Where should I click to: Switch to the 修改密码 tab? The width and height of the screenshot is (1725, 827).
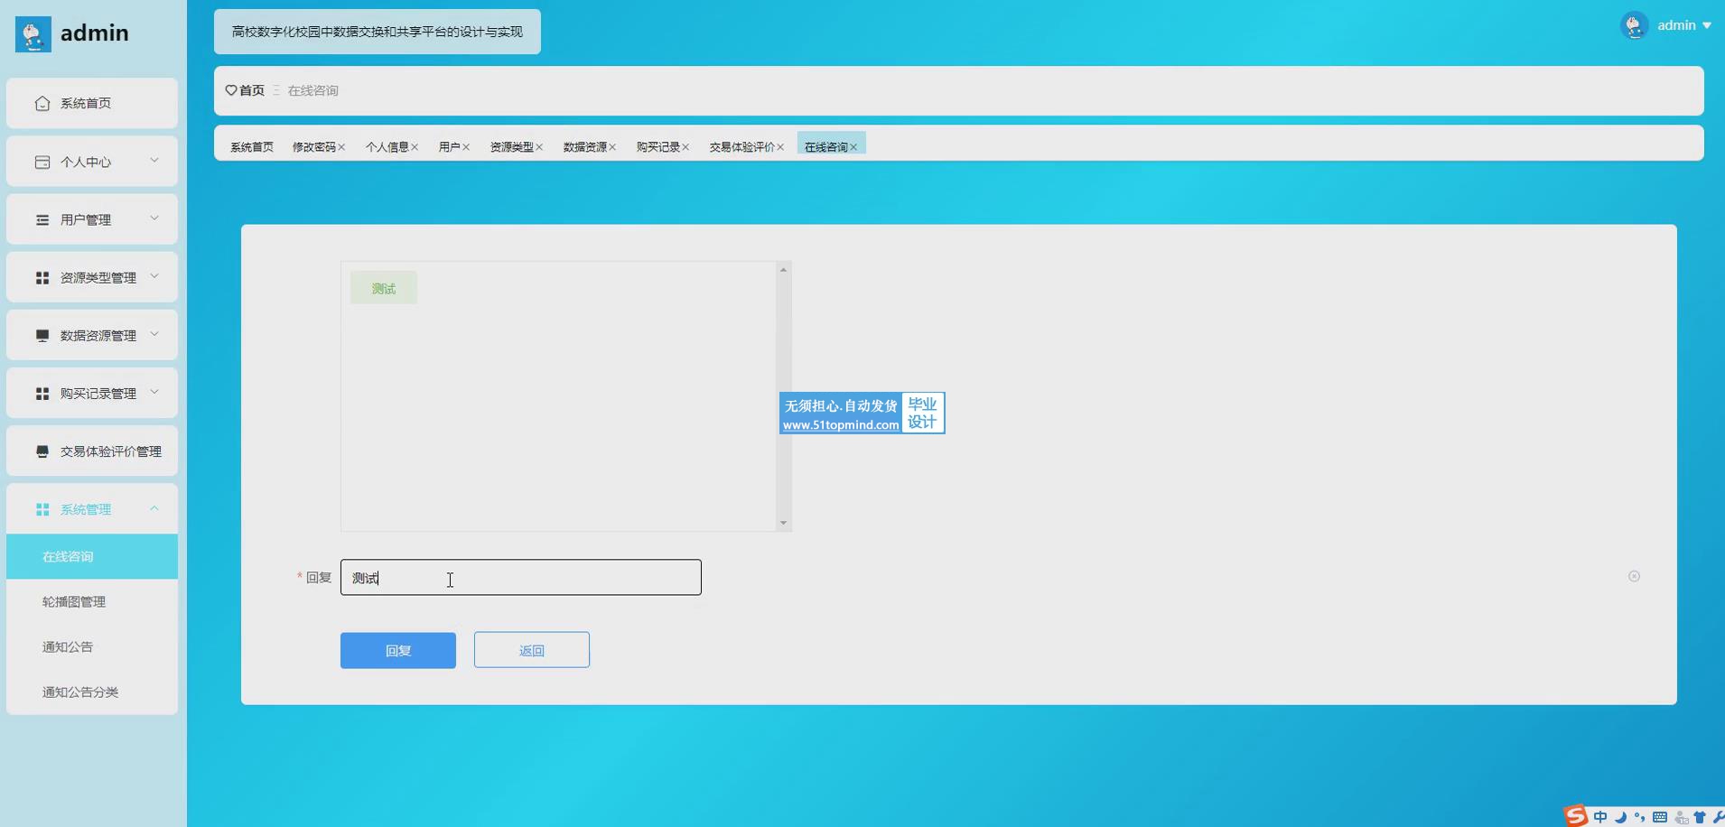(x=313, y=147)
